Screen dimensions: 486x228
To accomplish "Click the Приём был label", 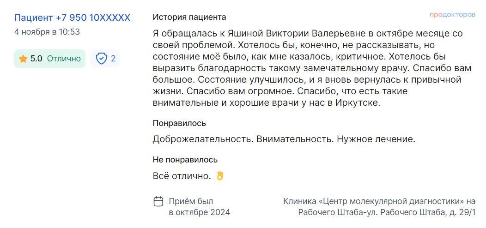I will 191,201.
